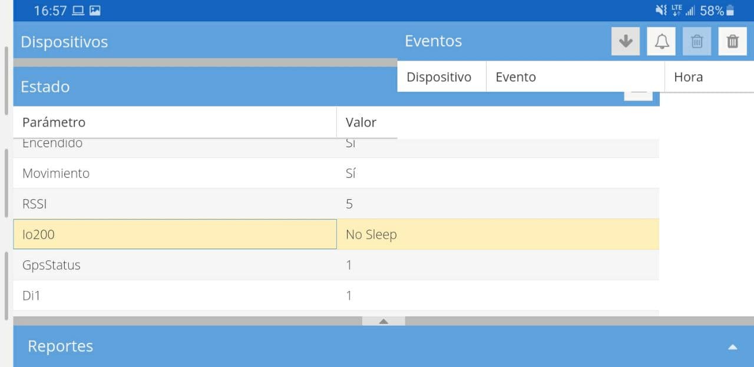Click the Dispositivo column header in Eventos
Viewport: 754px width, 367px height.
[441, 77]
